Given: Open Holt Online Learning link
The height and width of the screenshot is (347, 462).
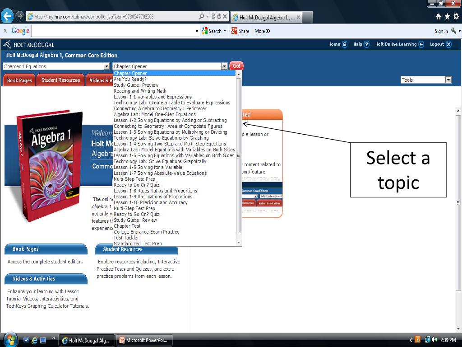Looking at the screenshot, I should pyautogui.click(x=400, y=44).
